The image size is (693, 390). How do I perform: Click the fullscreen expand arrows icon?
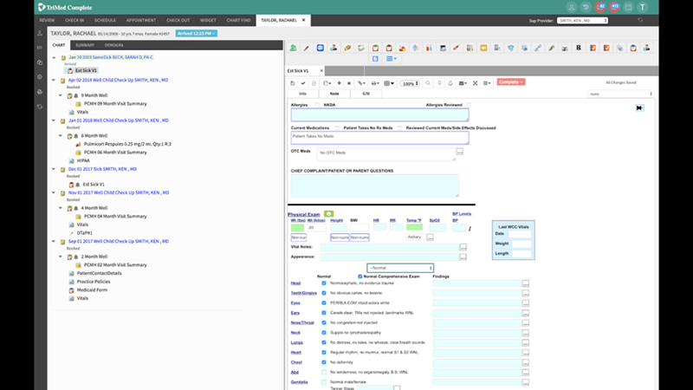click(x=475, y=83)
